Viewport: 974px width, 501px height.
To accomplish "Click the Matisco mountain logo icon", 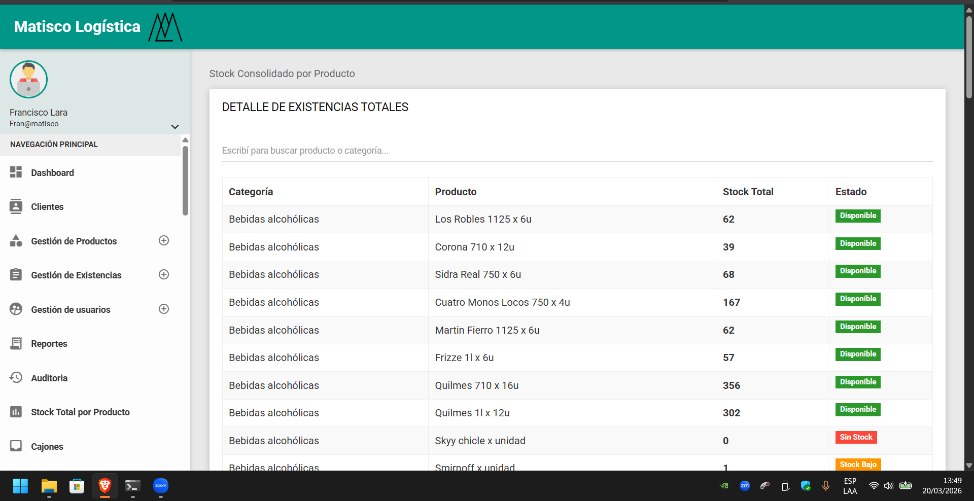I will [x=165, y=27].
